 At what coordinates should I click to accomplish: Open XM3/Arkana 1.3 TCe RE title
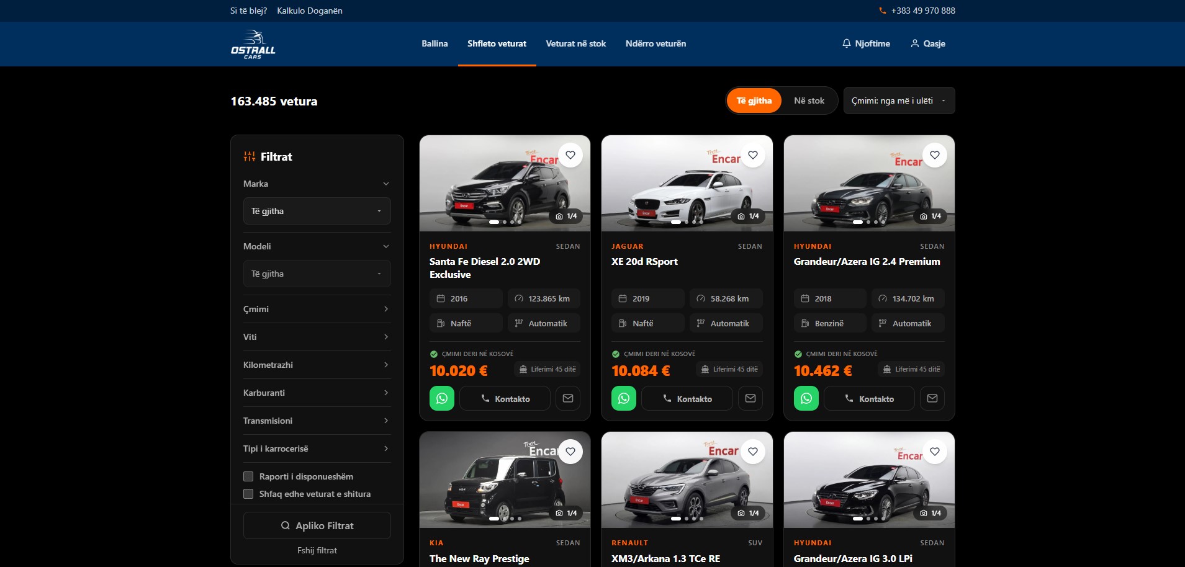[x=666, y=558]
